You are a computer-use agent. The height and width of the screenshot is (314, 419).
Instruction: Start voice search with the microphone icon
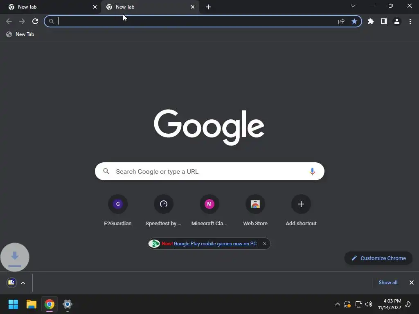(x=312, y=171)
